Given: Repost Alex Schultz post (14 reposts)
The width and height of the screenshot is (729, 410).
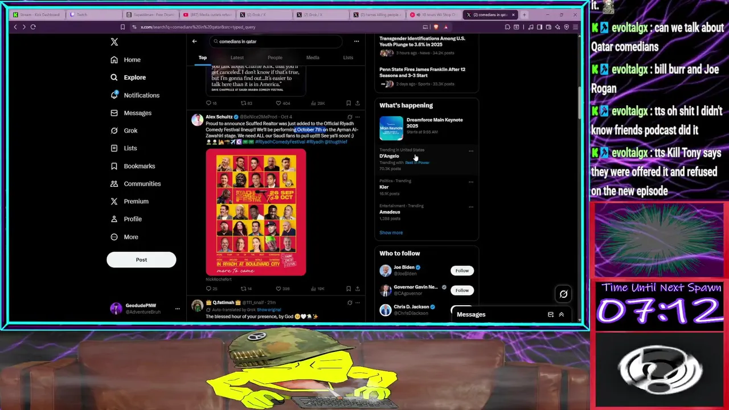Looking at the screenshot, I should 246,289.
